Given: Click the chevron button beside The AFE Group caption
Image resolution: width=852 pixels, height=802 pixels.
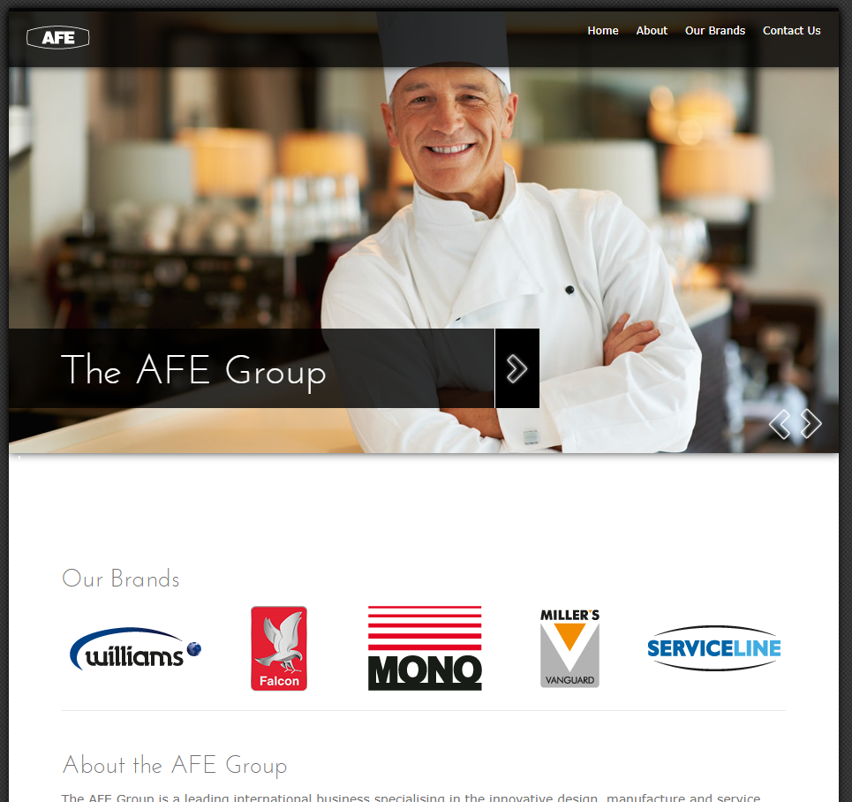Looking at the screenshot, I should [x=516, y=368].
